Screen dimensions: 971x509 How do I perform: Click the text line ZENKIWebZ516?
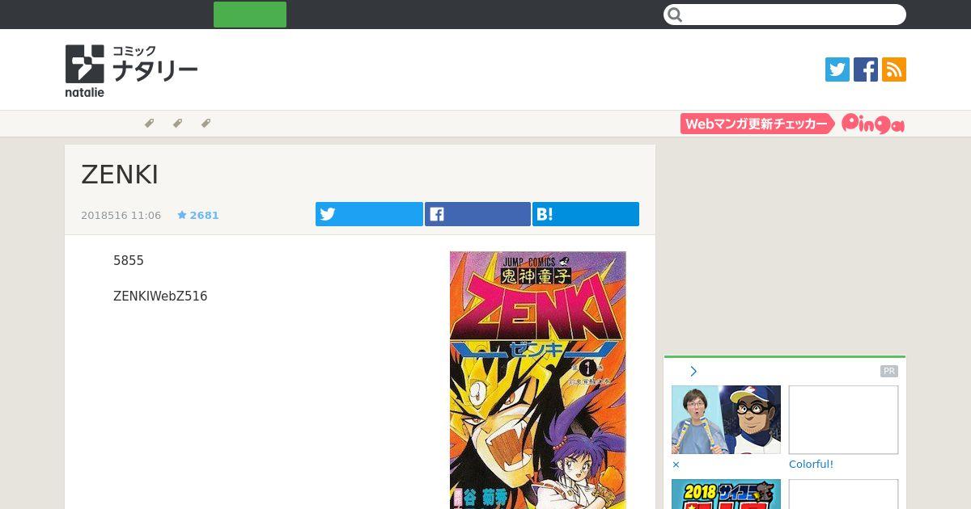coord(160,297)
